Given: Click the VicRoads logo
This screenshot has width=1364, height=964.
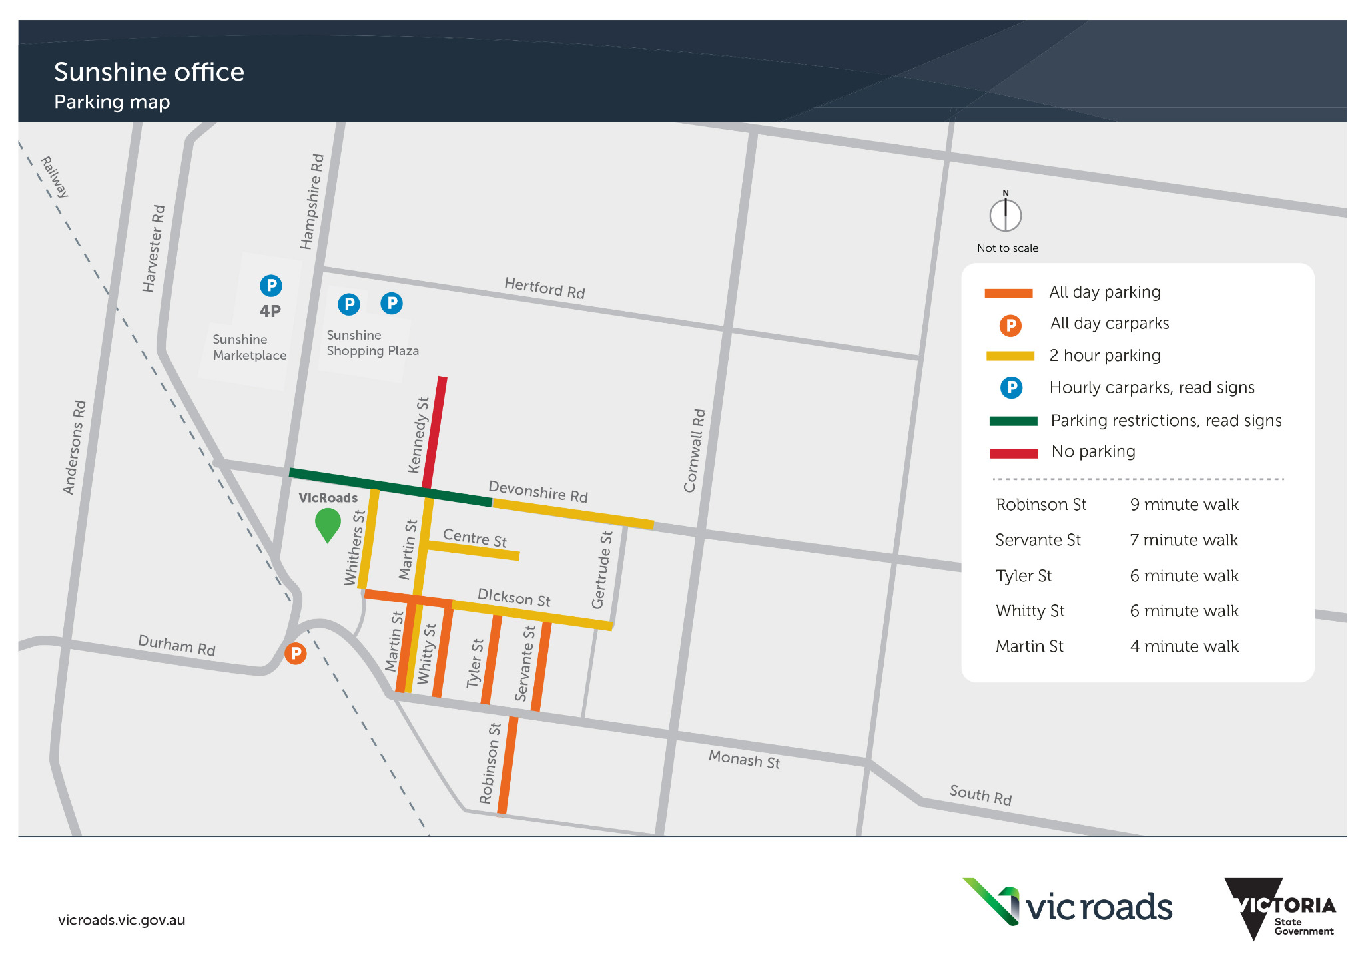Looking at the screenshot, I should (x=1068, y=902).
